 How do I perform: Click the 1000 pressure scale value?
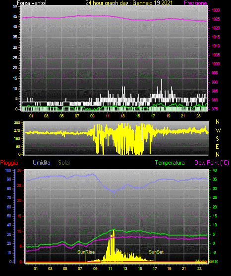point(216,64)
